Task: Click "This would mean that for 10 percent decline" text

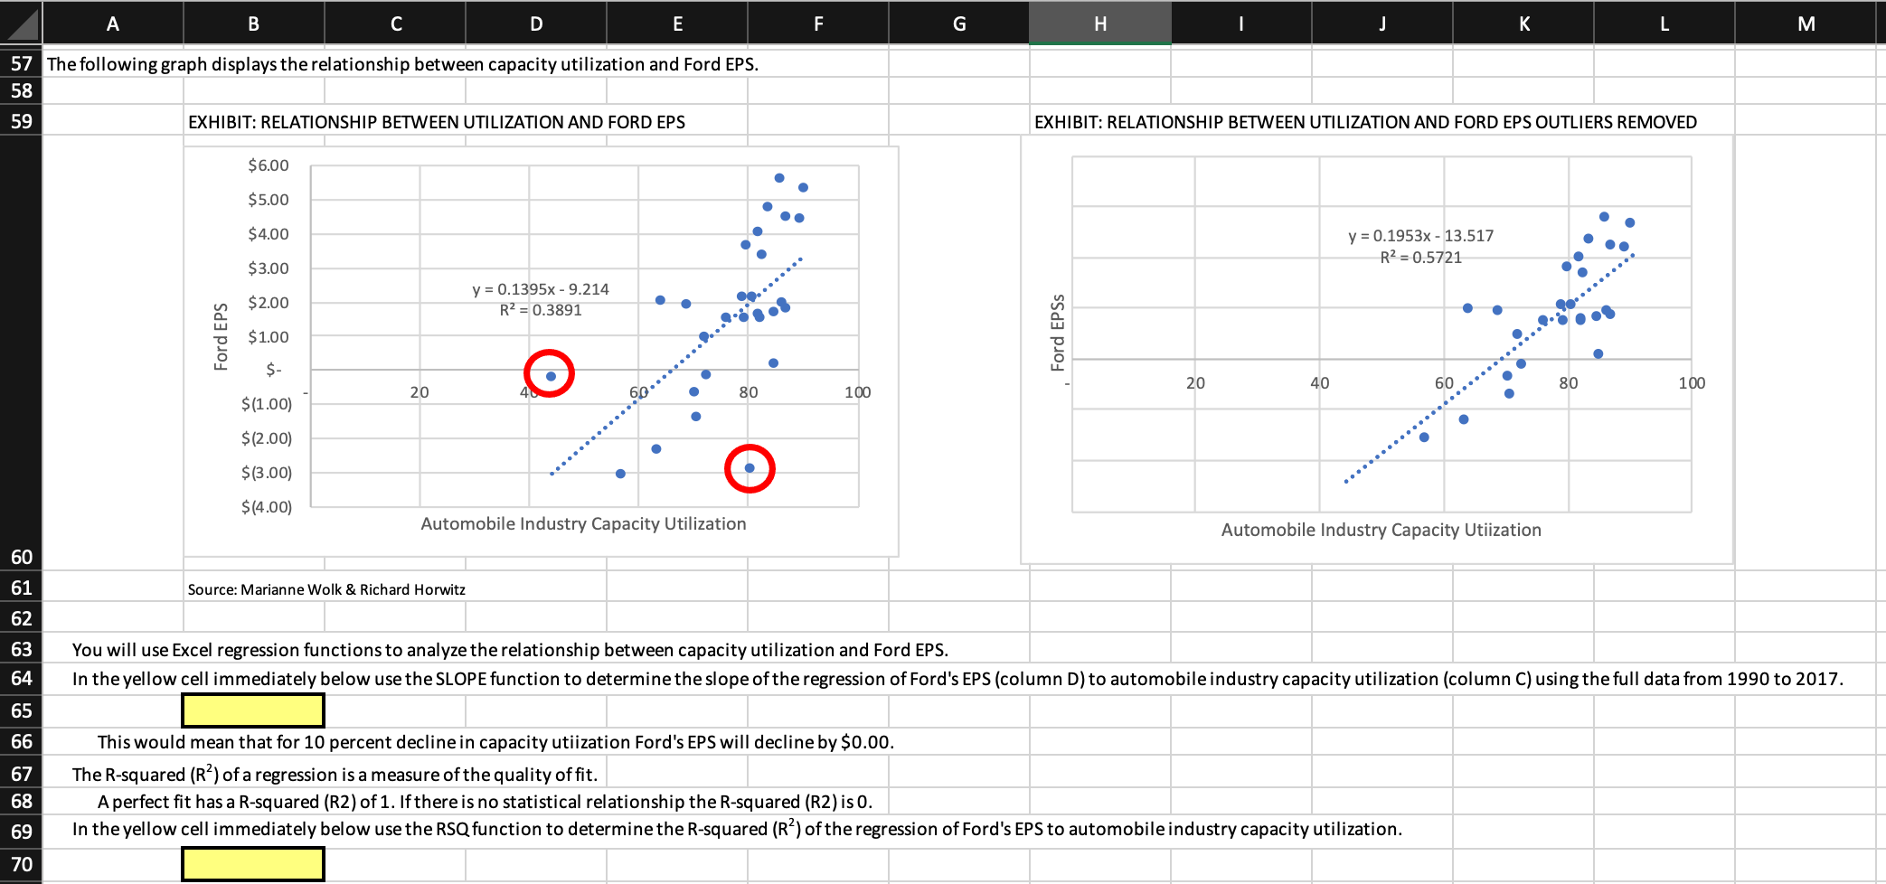Action: coord(495,742)
